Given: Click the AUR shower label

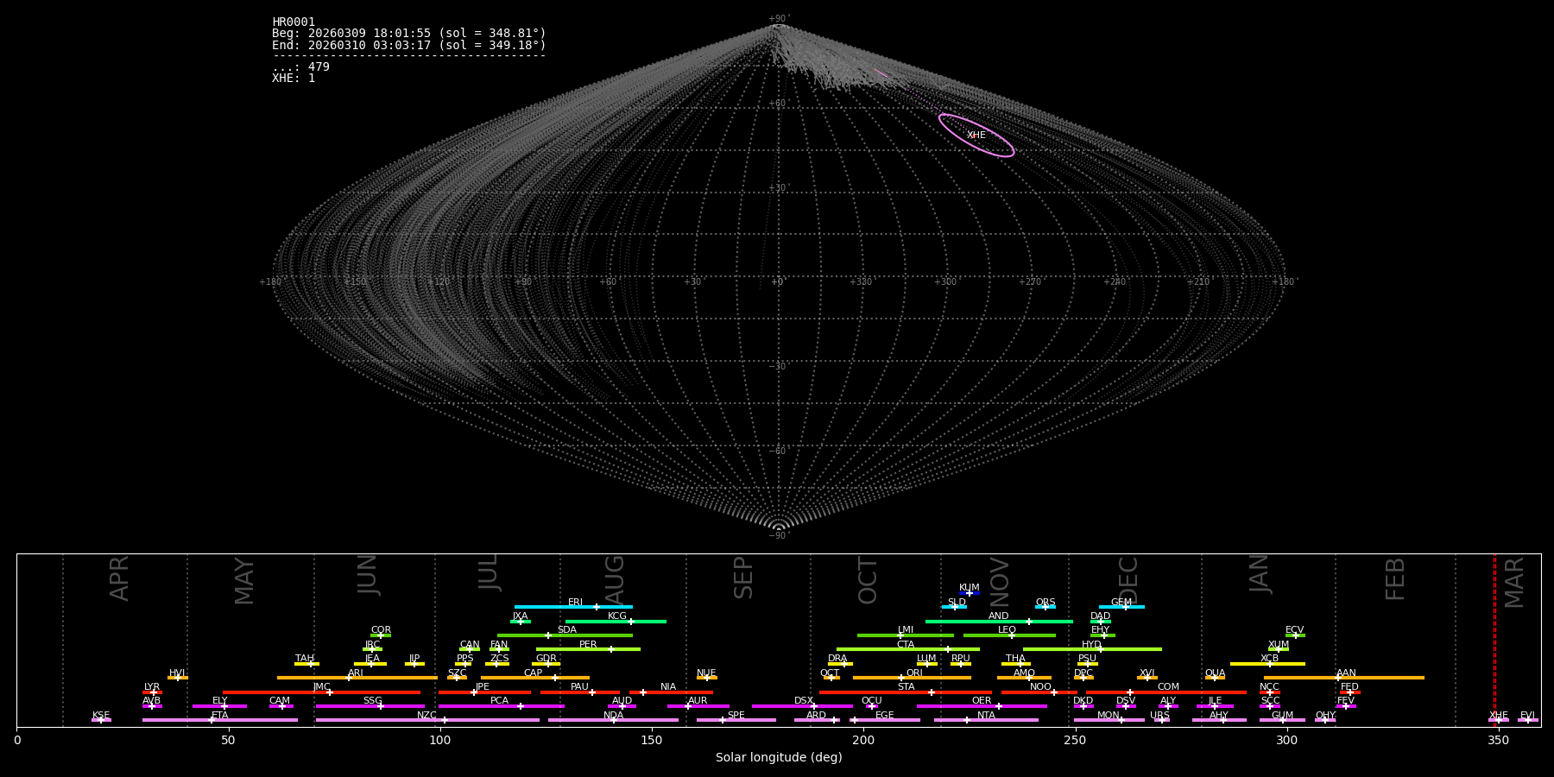Looking at the screenshot, I should [x=698, y=701].
